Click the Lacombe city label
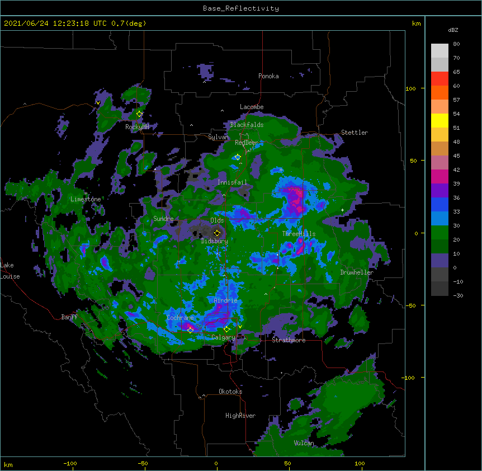 pos(252,107)
